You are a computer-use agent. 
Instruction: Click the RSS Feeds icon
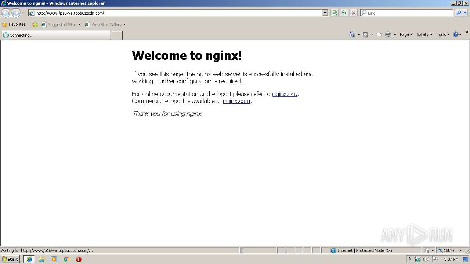pos(365,34)
